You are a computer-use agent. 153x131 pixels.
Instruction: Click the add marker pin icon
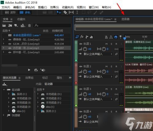pyautogui.click(x=121, y=37)
